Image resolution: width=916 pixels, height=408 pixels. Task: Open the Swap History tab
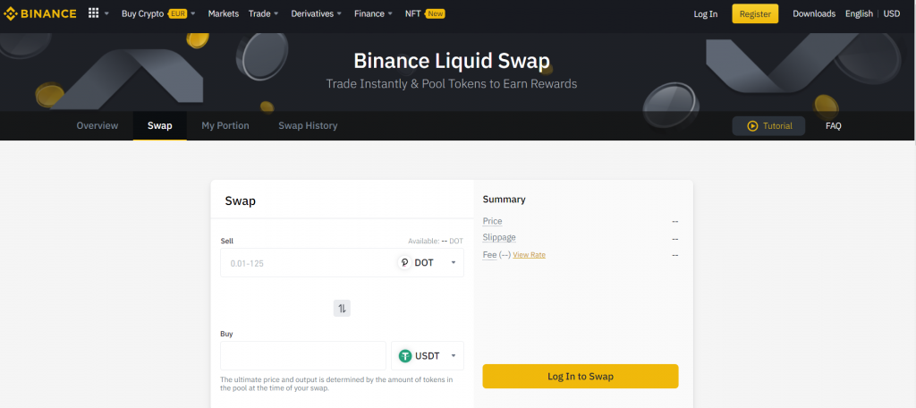(308, 125)
